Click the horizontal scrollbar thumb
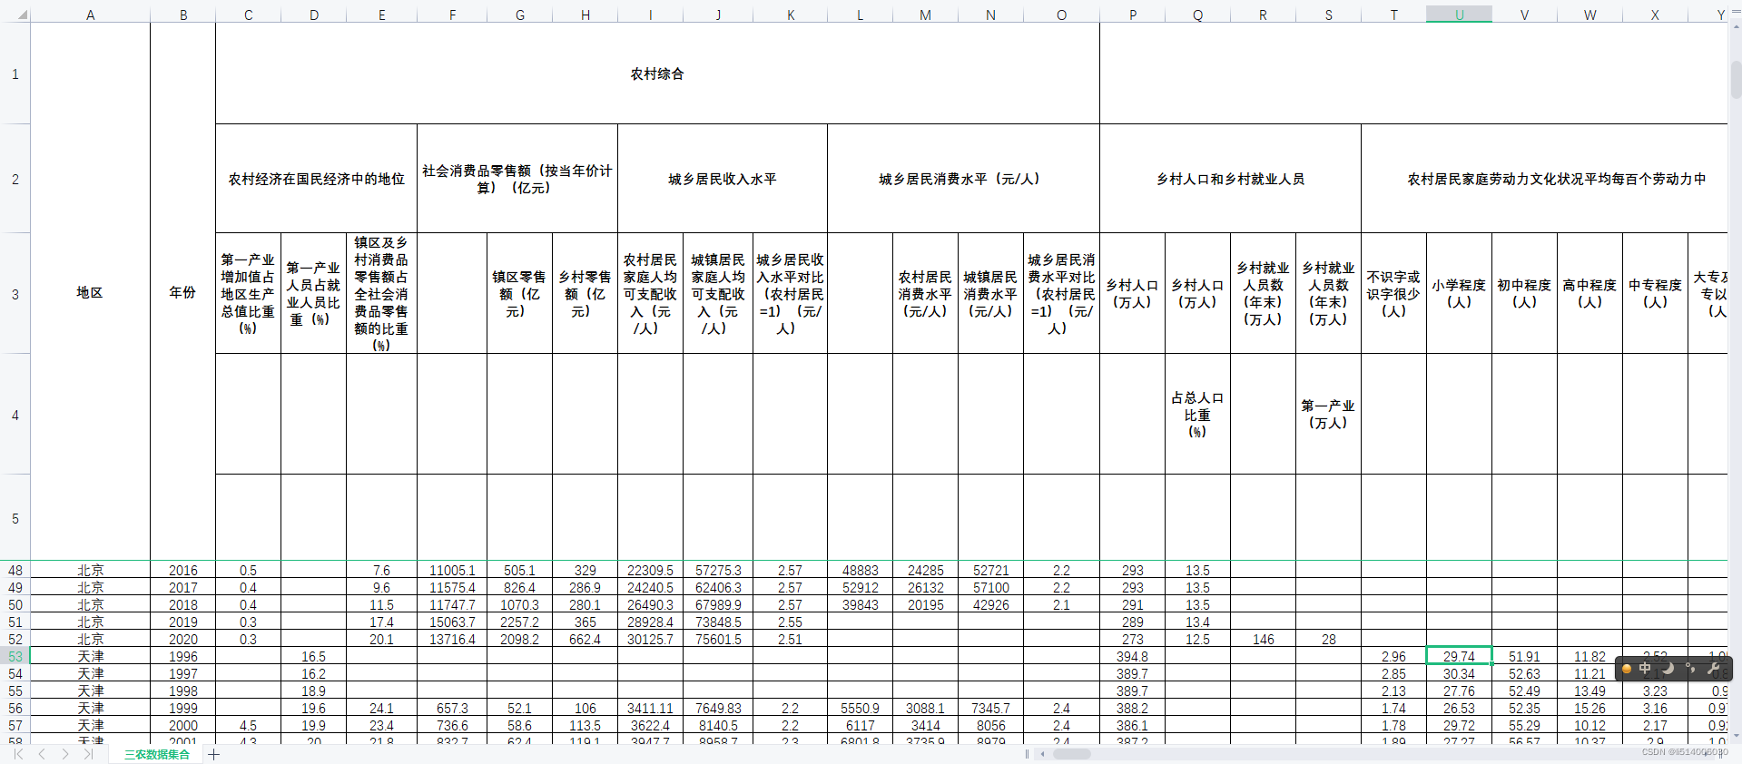 click(1071, 754)
